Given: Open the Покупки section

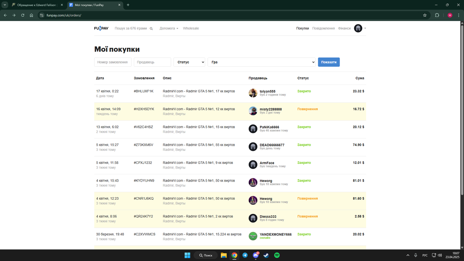Looking at the screenshot, I should coord(302,28).
